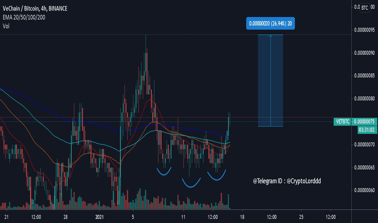Click the 11 date label on time axis

[183, 217]
